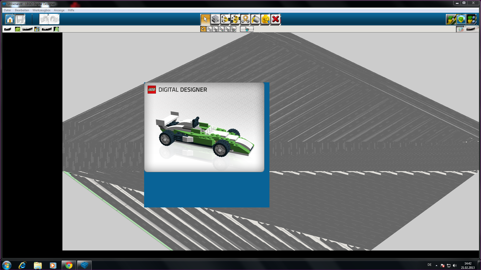Open the Anzeige menu
This screenshot has height=270, width=481.
coord(59,10)
